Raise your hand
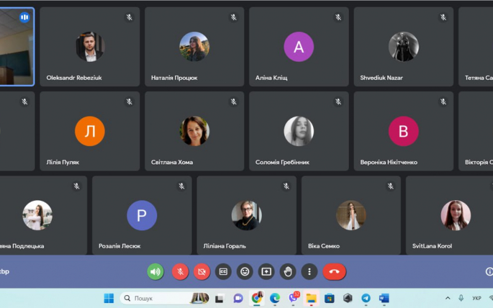This screenshot has width=493, height=308. [288, 271]
